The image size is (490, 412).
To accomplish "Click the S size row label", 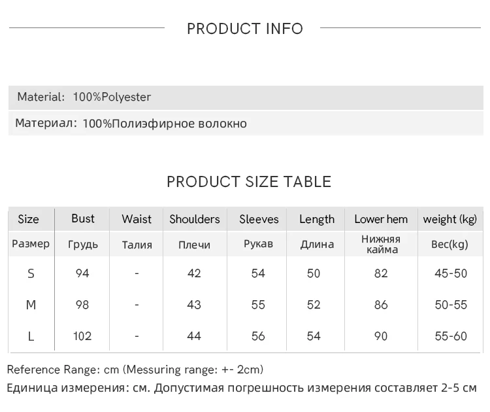I will 31,274.
